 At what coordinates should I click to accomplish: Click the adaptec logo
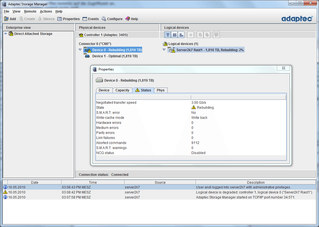click(297, 19)
